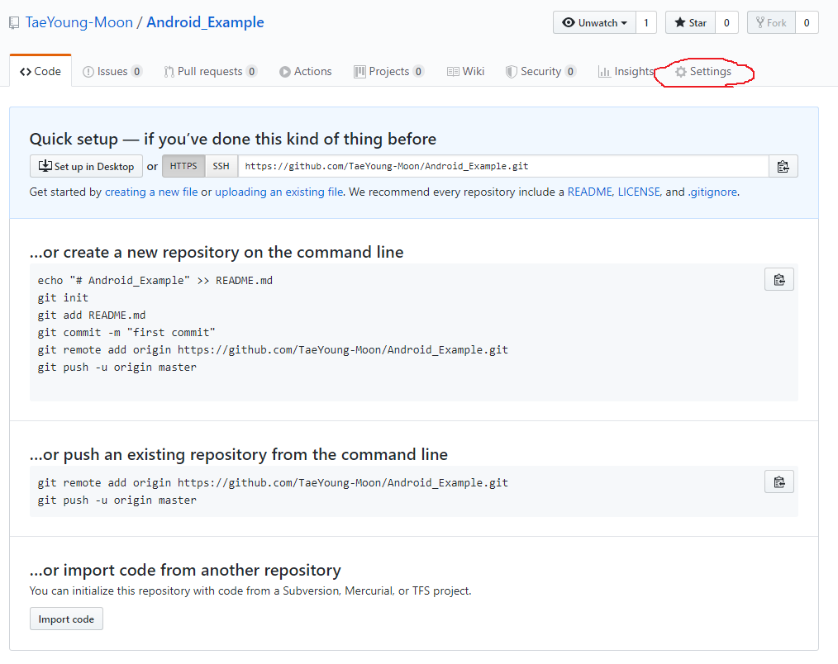Click the .gitignore link

(712, 192)
